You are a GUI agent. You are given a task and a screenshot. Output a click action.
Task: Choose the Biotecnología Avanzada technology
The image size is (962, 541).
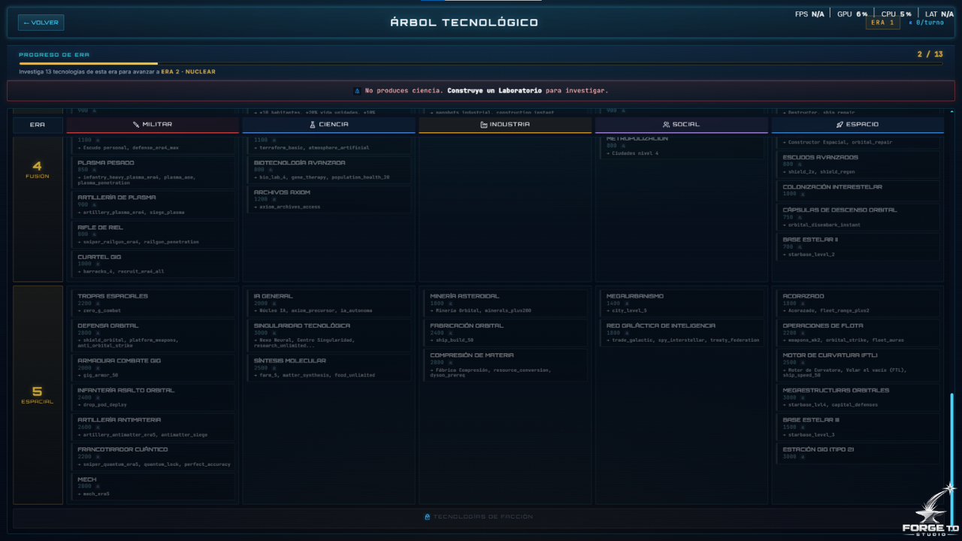click(328, 170)
